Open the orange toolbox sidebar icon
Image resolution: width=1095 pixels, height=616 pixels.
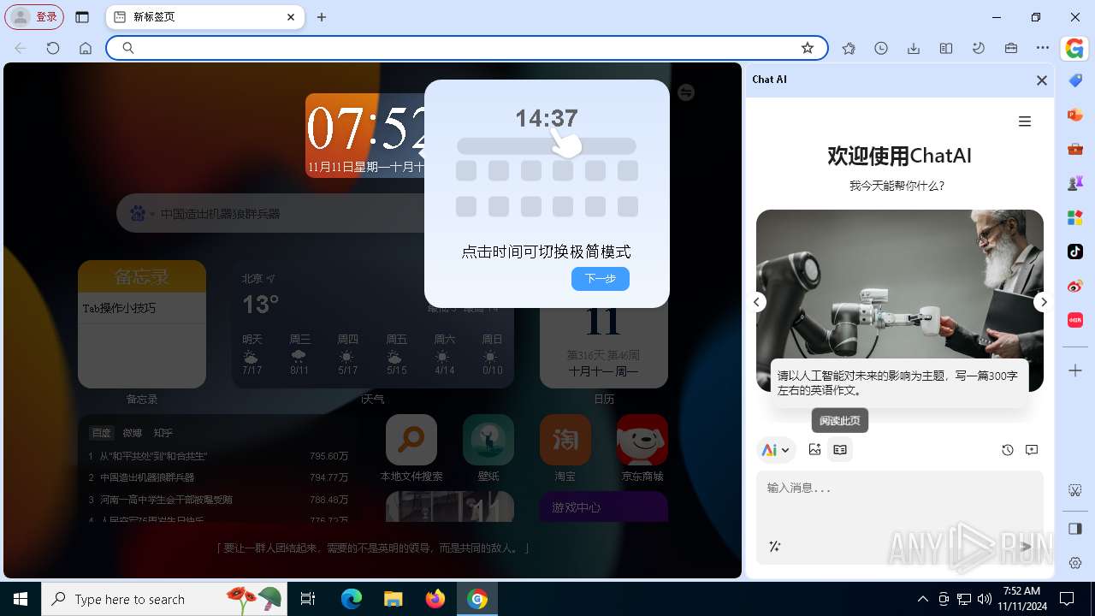(x=1075, y=149)
